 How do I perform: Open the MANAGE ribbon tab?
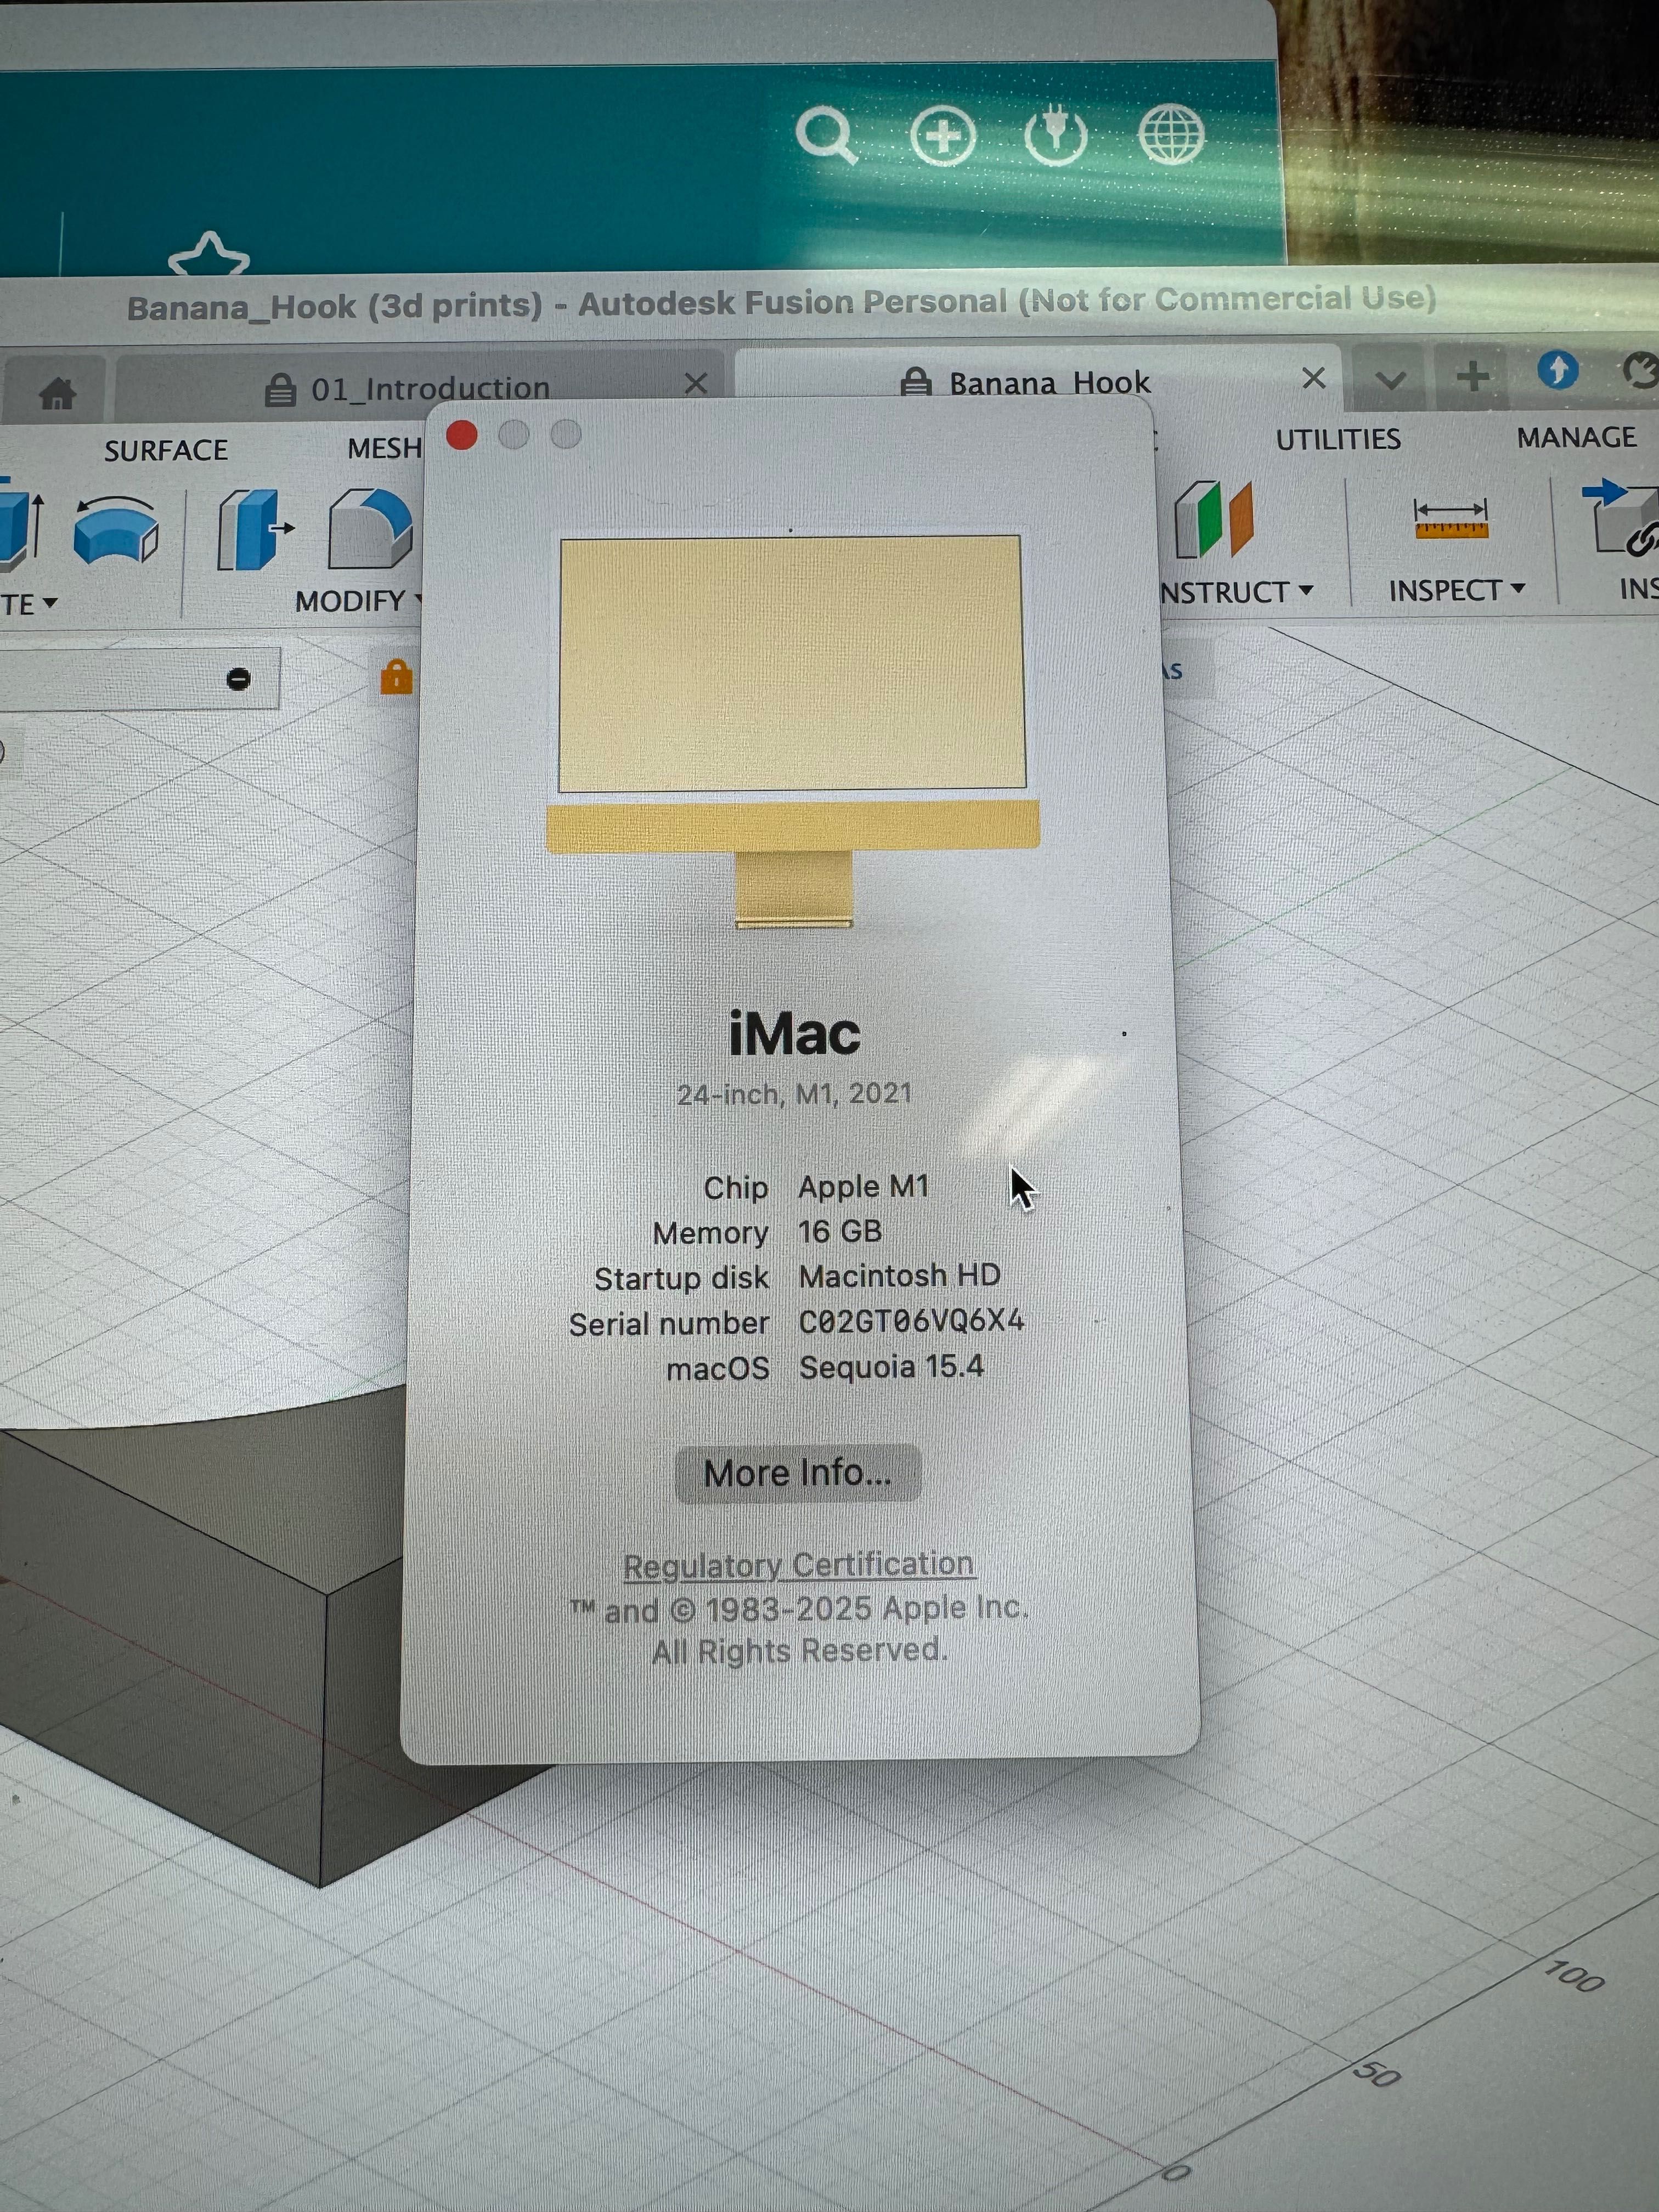(1577, 437)
